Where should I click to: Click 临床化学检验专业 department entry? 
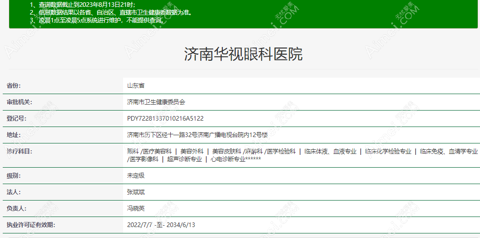coord(388,151)
